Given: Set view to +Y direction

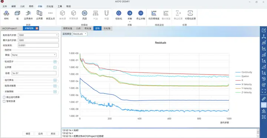Looking at the screenshot, I should click(264, 49).
